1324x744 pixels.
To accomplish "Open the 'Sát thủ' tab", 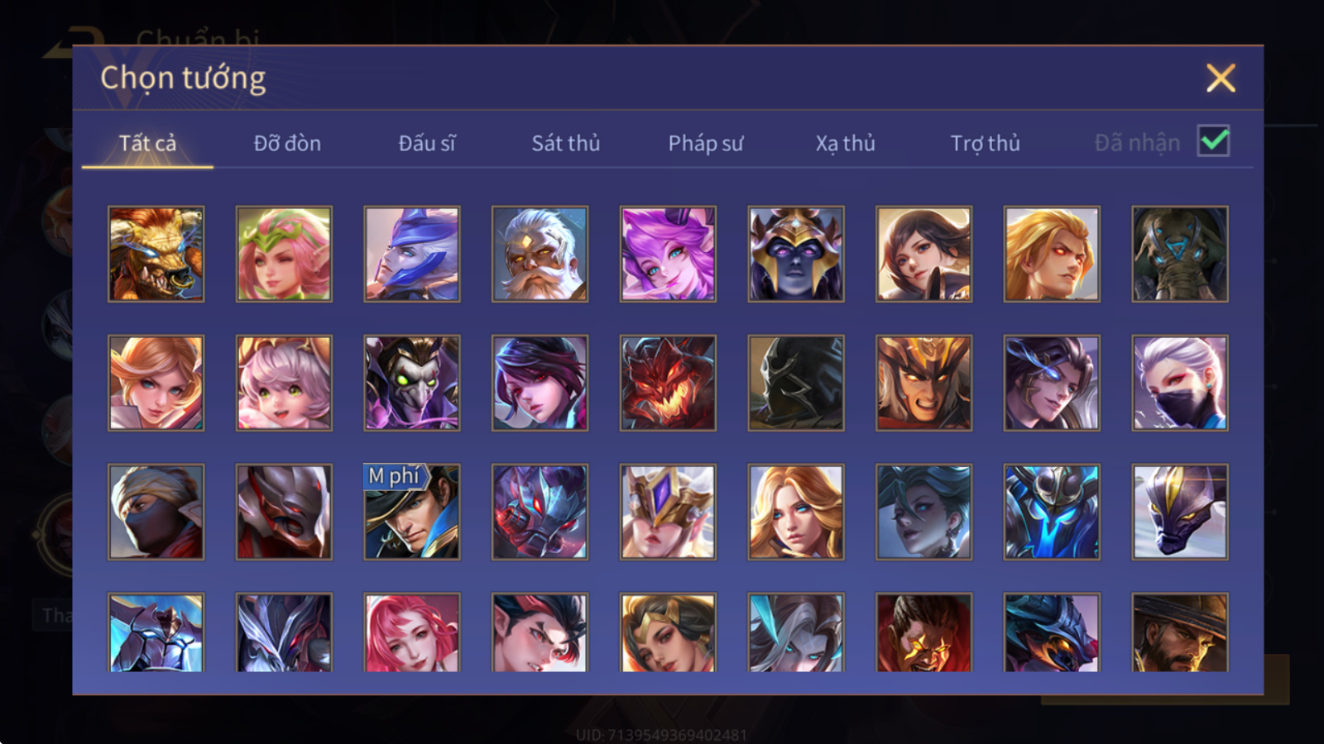I will [566, 143].
